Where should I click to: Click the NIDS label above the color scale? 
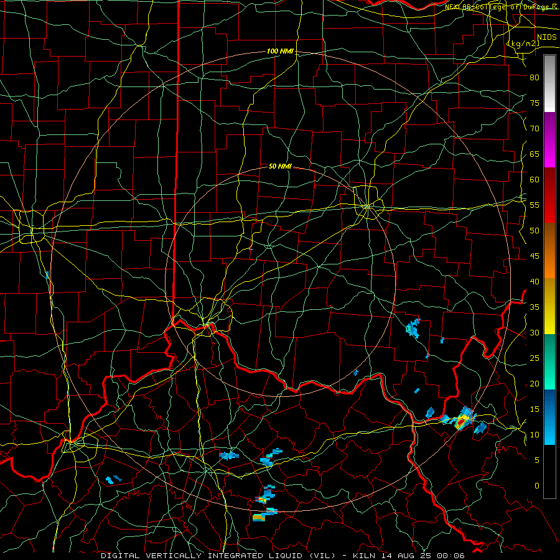coord(546,37)
